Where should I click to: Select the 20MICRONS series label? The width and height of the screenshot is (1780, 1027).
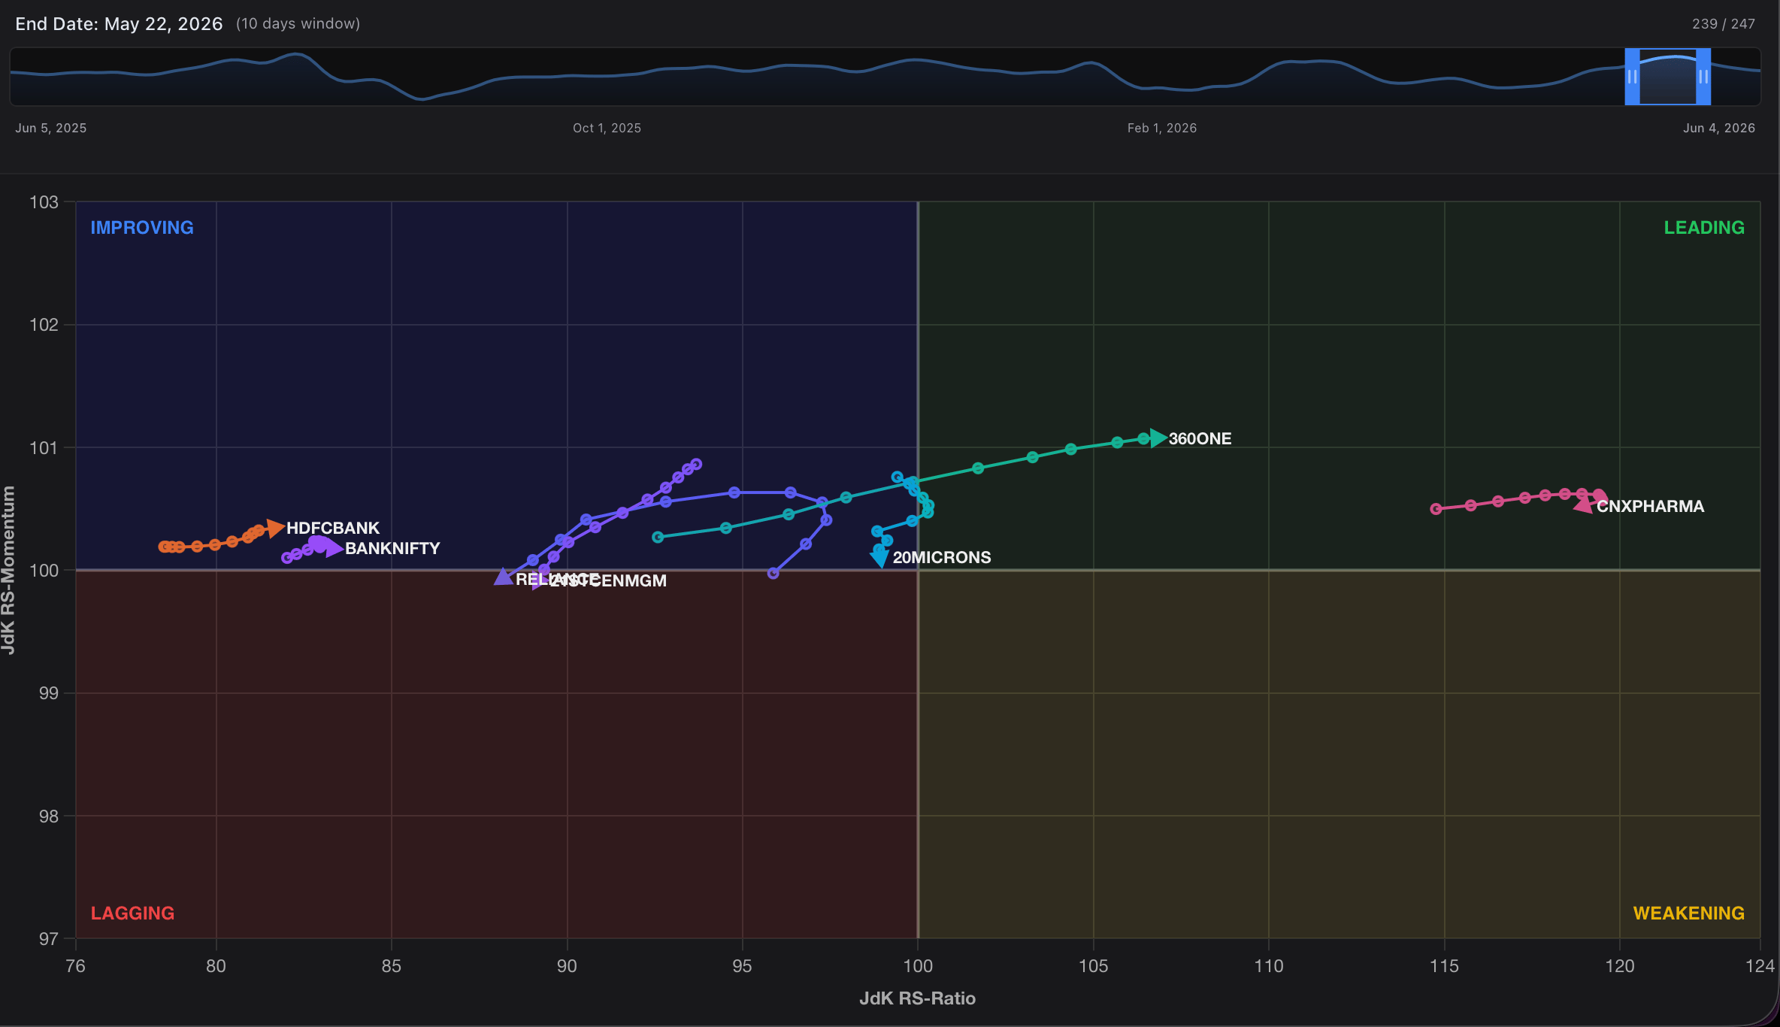click(x=942, y=557)
